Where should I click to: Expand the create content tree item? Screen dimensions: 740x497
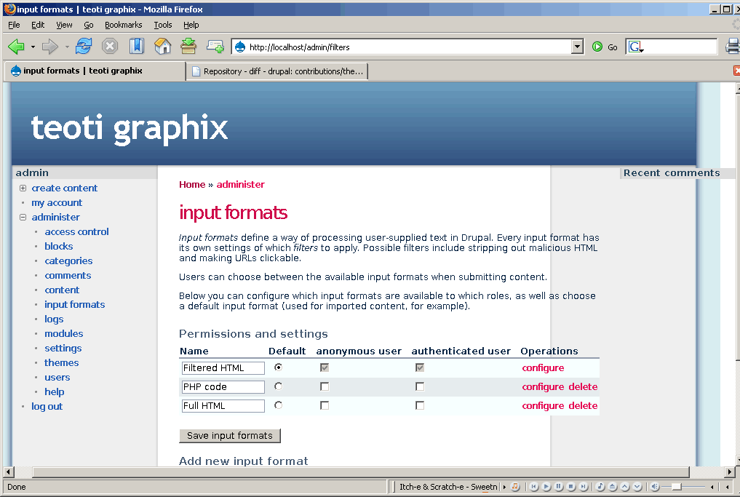[23, 188]
